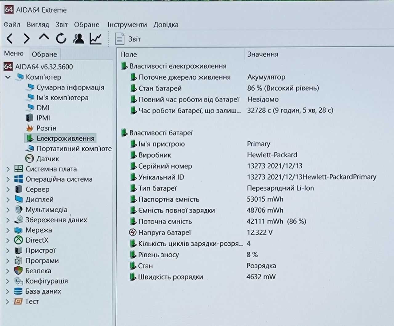Switch to the Обране tab in the sidebar

[x=44, y=54]
